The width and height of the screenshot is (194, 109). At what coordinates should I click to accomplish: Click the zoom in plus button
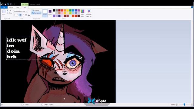click(x=192, y=105)
